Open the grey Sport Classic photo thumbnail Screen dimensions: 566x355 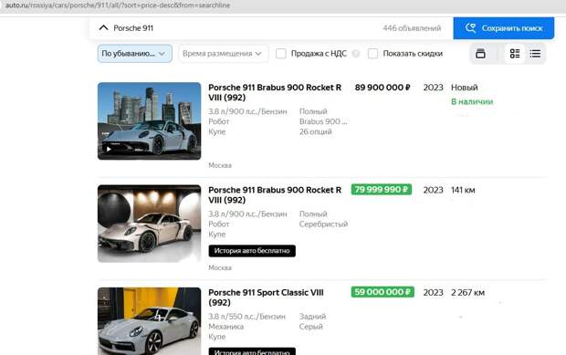pyautogui.click(x=149, y=321)
